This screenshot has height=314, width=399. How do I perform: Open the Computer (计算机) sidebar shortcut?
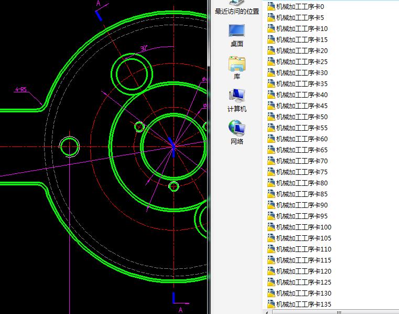pyautogui.click(x=237, y=100)
